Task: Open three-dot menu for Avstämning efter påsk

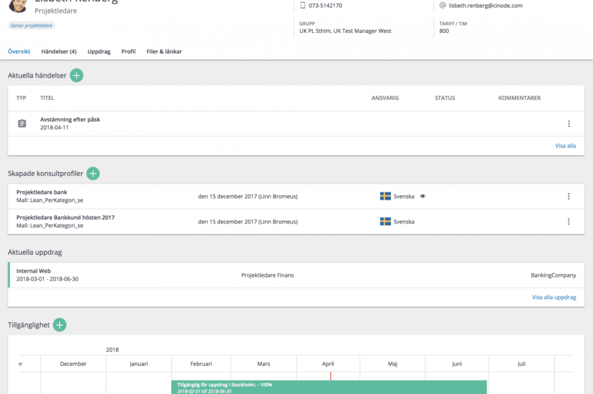Action: 568,123
